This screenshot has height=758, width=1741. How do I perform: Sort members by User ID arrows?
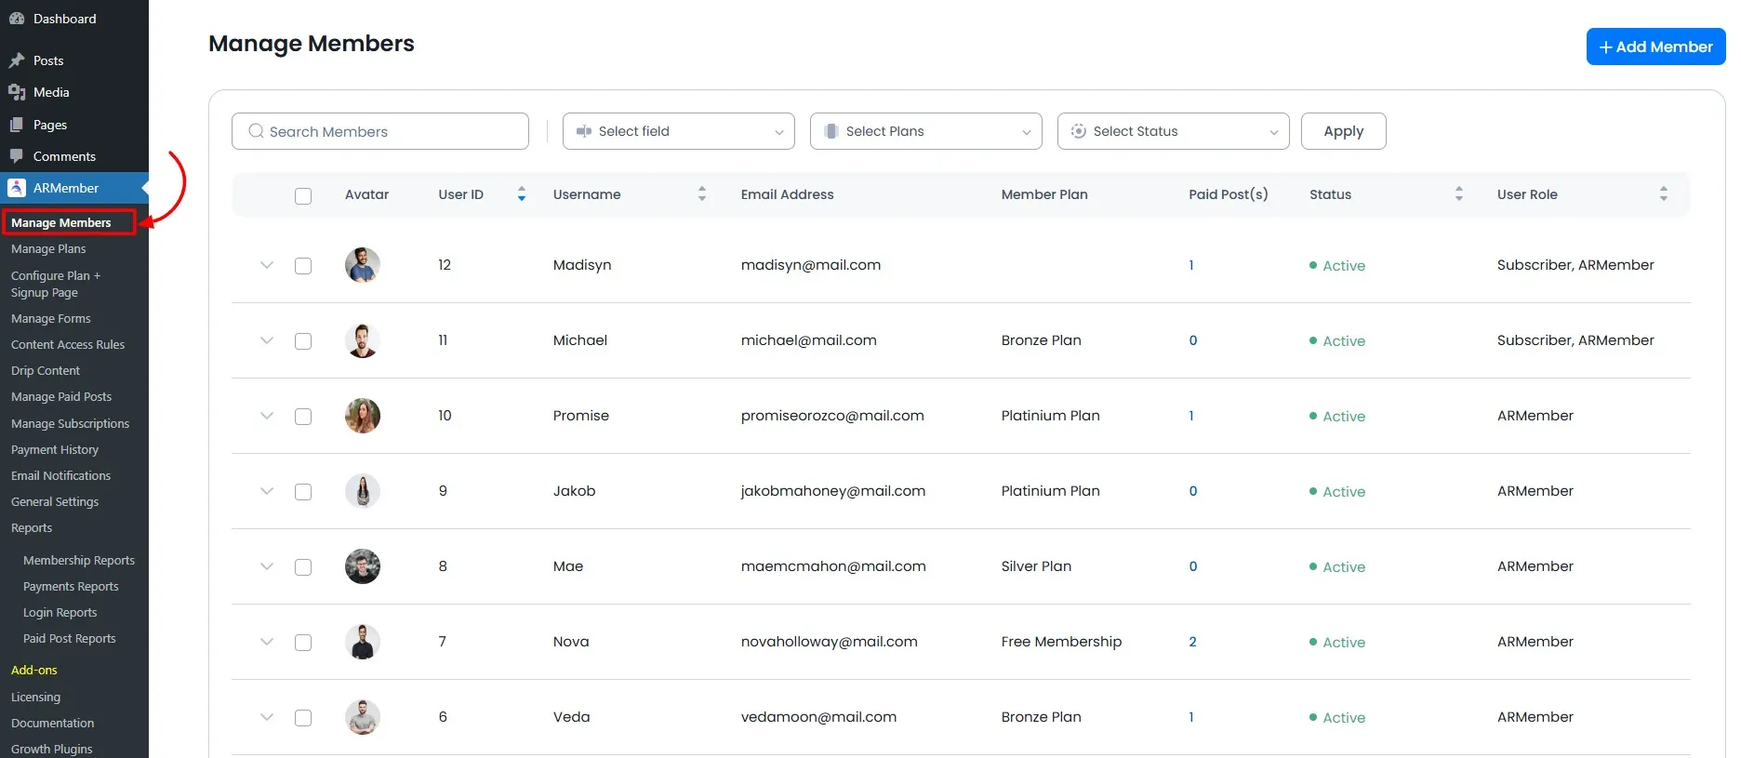click(x=522, y=194)
